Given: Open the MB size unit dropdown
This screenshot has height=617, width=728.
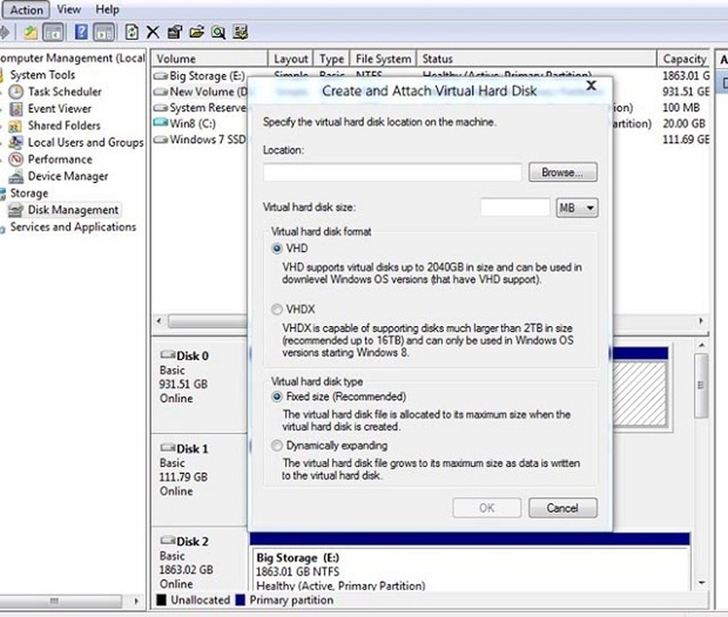Looking at the screenshot, I should 576,208.
